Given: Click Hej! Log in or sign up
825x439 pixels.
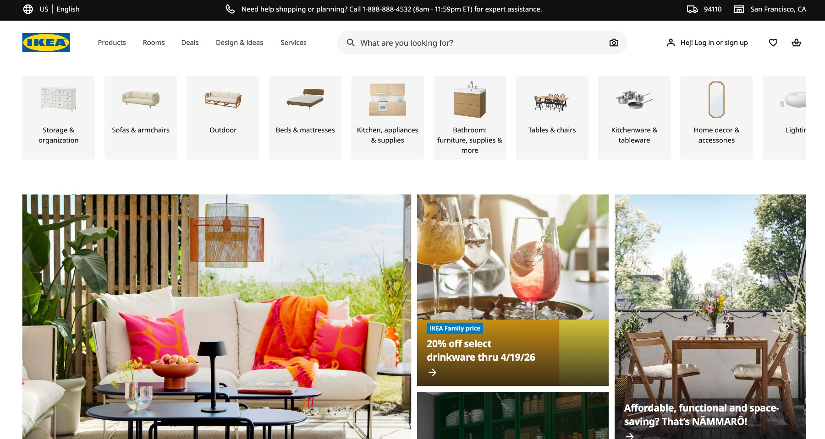Looking at the screenshot, I should click(x=714, y=43).
